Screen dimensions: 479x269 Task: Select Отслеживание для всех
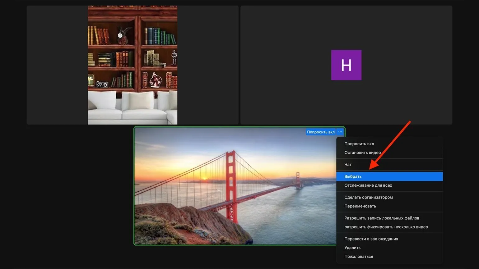pos(368,185)
